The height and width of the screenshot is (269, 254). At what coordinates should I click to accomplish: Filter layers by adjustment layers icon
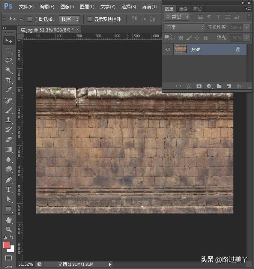coord(209,17)
